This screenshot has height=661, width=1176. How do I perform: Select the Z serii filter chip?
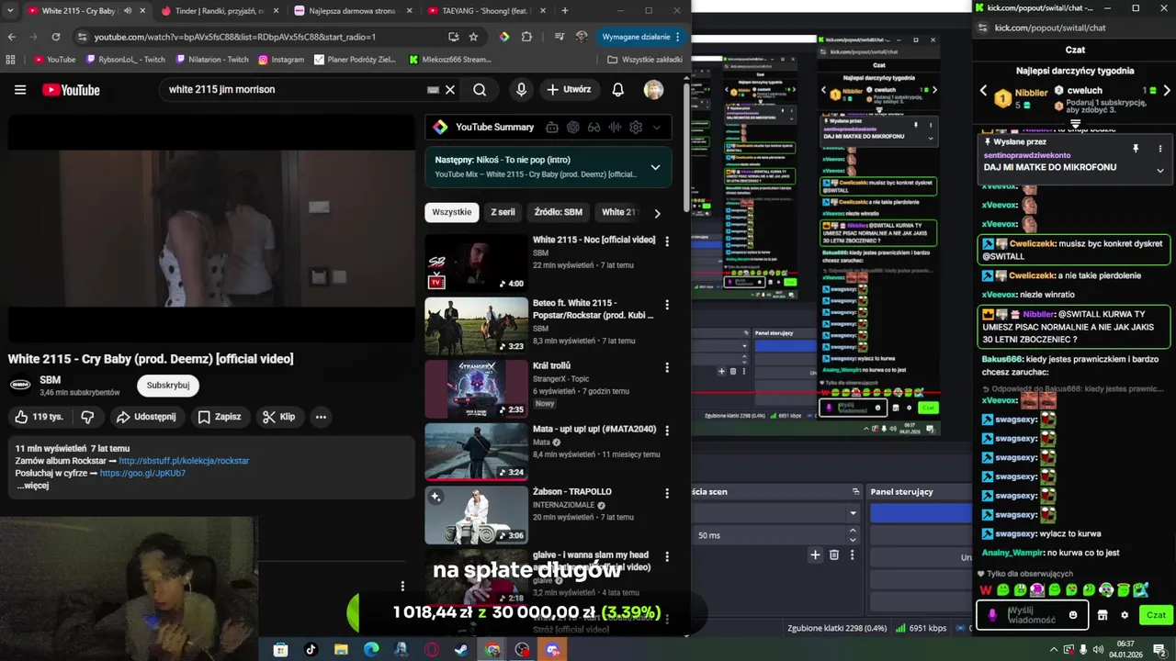503,212
